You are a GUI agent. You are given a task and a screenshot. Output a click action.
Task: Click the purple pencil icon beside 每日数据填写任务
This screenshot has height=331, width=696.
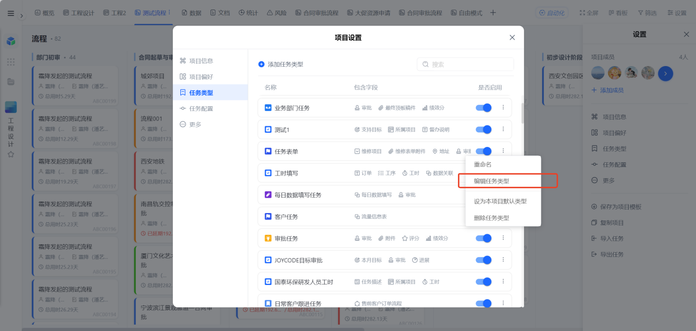click(x=268, y=195)
